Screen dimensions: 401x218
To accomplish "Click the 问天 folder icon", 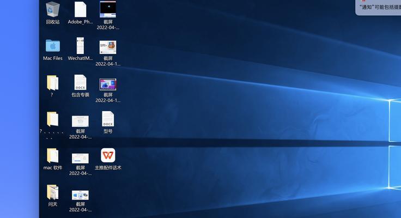I will click(53, 192).
